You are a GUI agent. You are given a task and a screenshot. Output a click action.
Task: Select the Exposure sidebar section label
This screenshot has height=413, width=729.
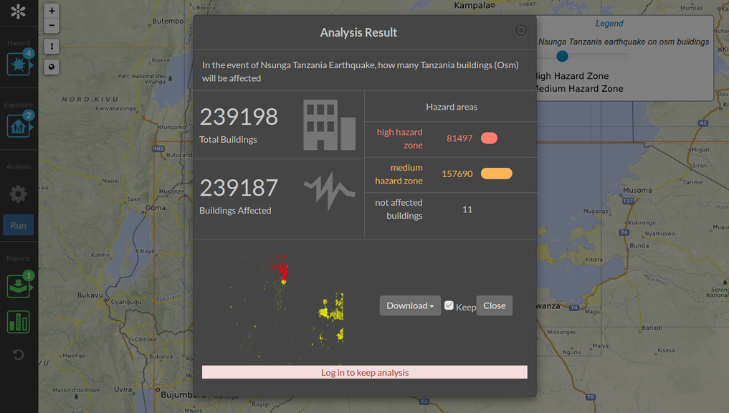pos(19,104)
